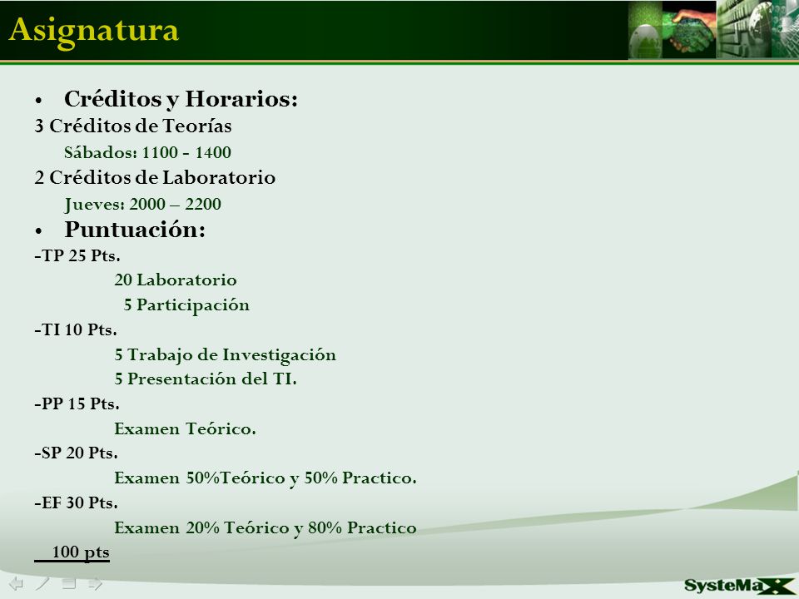Click '5 Presentación del TI.' text
This screenshot has width=799, height=599.
pos(206,379)
